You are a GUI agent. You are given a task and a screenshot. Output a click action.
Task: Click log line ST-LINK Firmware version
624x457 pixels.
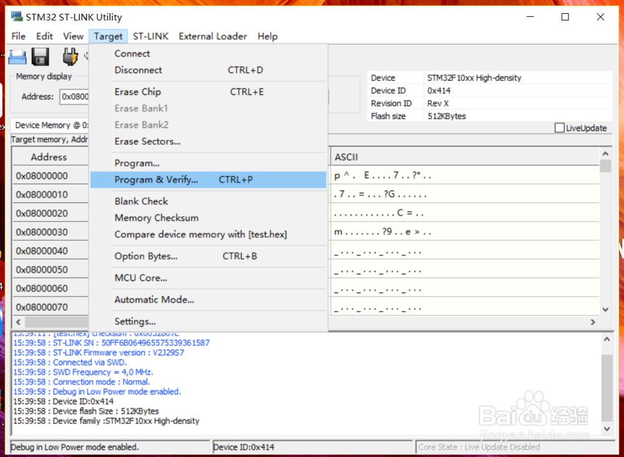pyautogui.click(x=99, y=353)
